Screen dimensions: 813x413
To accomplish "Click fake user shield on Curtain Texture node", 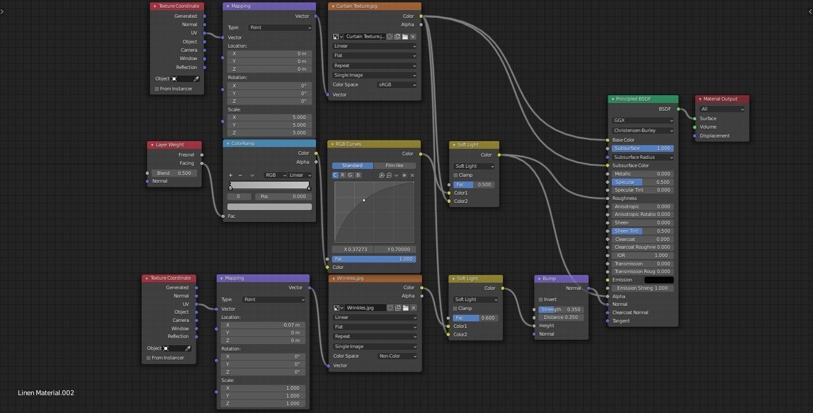I will 390,37.
